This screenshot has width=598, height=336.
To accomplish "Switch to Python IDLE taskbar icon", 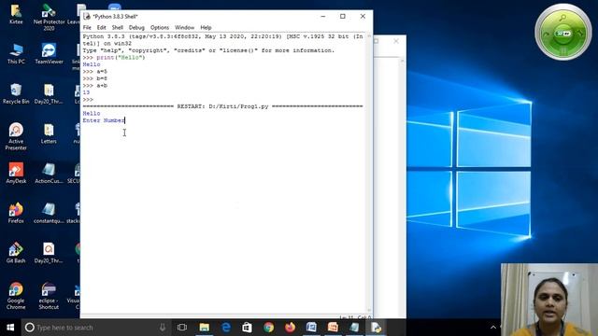I will click(x=376, y=328).
